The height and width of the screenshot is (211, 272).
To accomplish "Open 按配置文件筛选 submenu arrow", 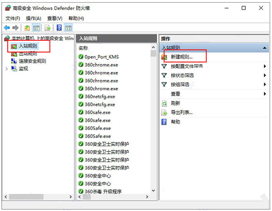I will pos(264,66).
